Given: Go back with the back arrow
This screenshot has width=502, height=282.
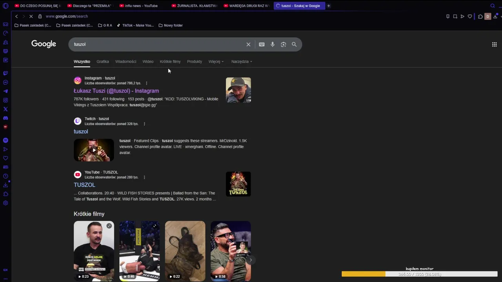Looking at the screenshot, I should (x=16, y=16).
